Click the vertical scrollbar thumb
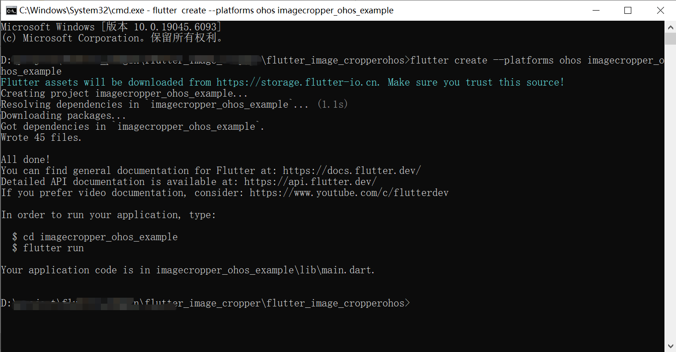 [670, 39]
